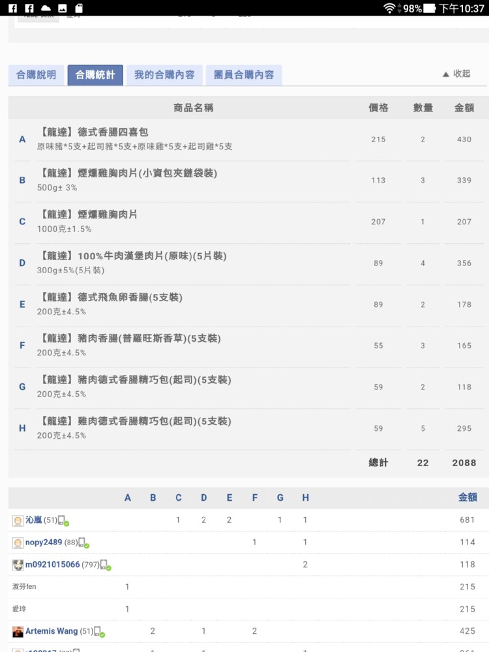Click amount 356 for product D

coord(464,263)
